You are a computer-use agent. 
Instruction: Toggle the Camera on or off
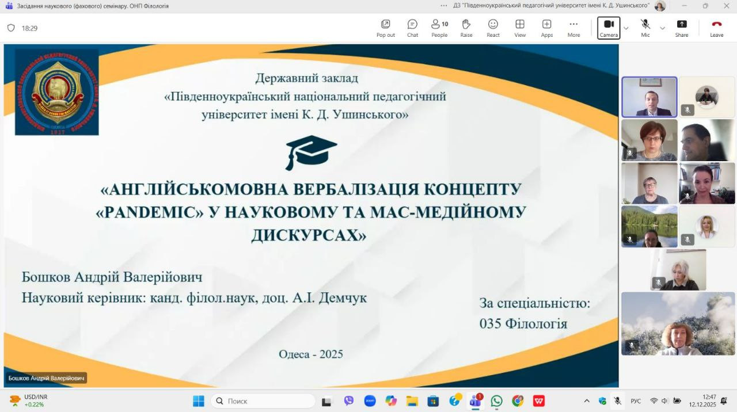(609, 27)
